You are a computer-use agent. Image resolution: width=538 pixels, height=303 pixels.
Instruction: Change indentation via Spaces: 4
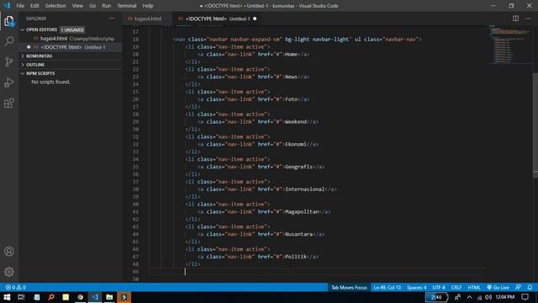click(x=416, y=288)
